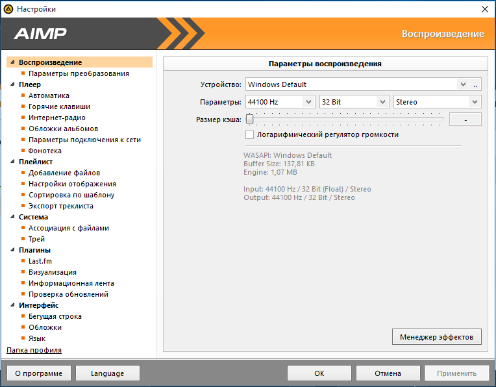
Task: Collapse the Система tree section
Action: (x=12, y=217)
